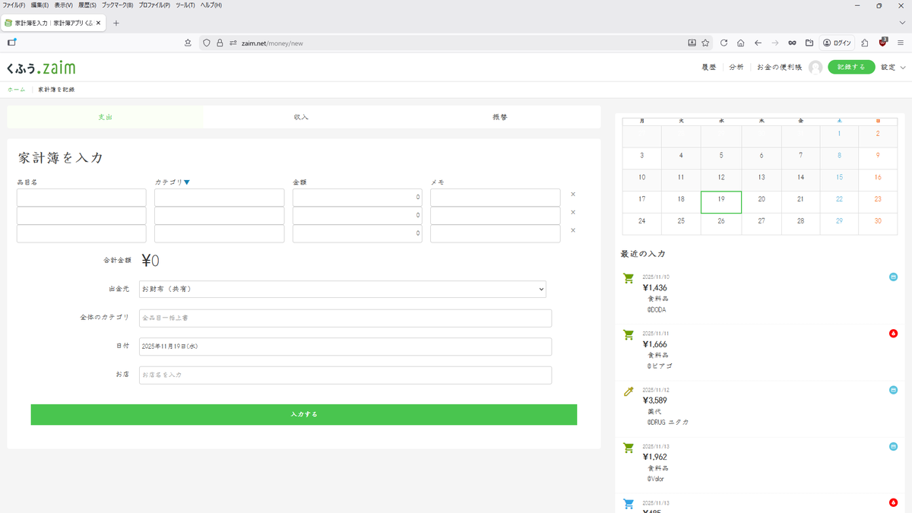
Task: Click the infinity extension icon in the toolbar
Action: coord(792,43)
